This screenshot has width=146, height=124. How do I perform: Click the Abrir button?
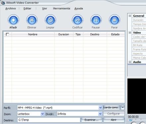tap(114, 120)
